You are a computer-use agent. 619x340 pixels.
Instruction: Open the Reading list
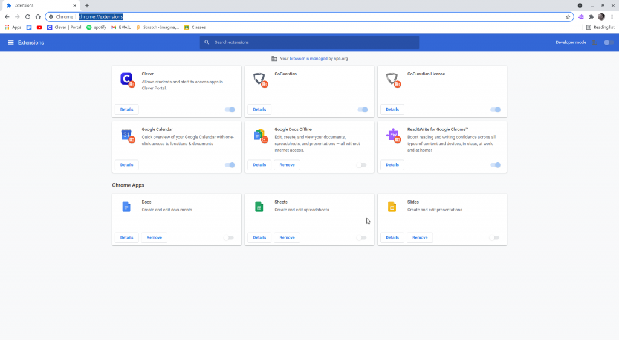tap(600, 27)
